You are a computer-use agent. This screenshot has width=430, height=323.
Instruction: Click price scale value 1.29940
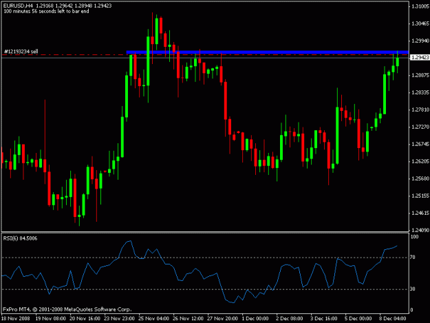(420, 41)
